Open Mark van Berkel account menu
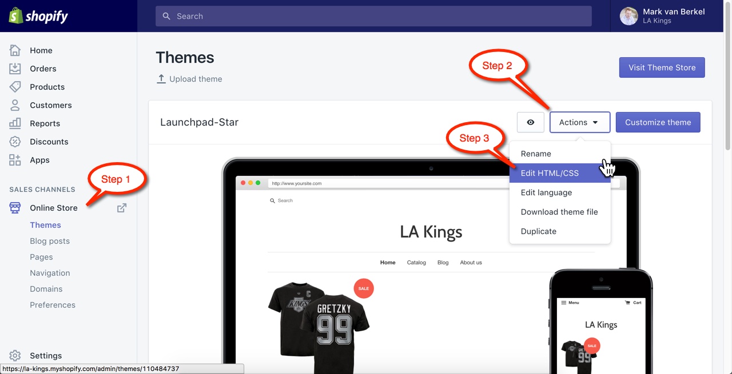Viewport: 732px width, 374px height. click(x=663, y=16)
